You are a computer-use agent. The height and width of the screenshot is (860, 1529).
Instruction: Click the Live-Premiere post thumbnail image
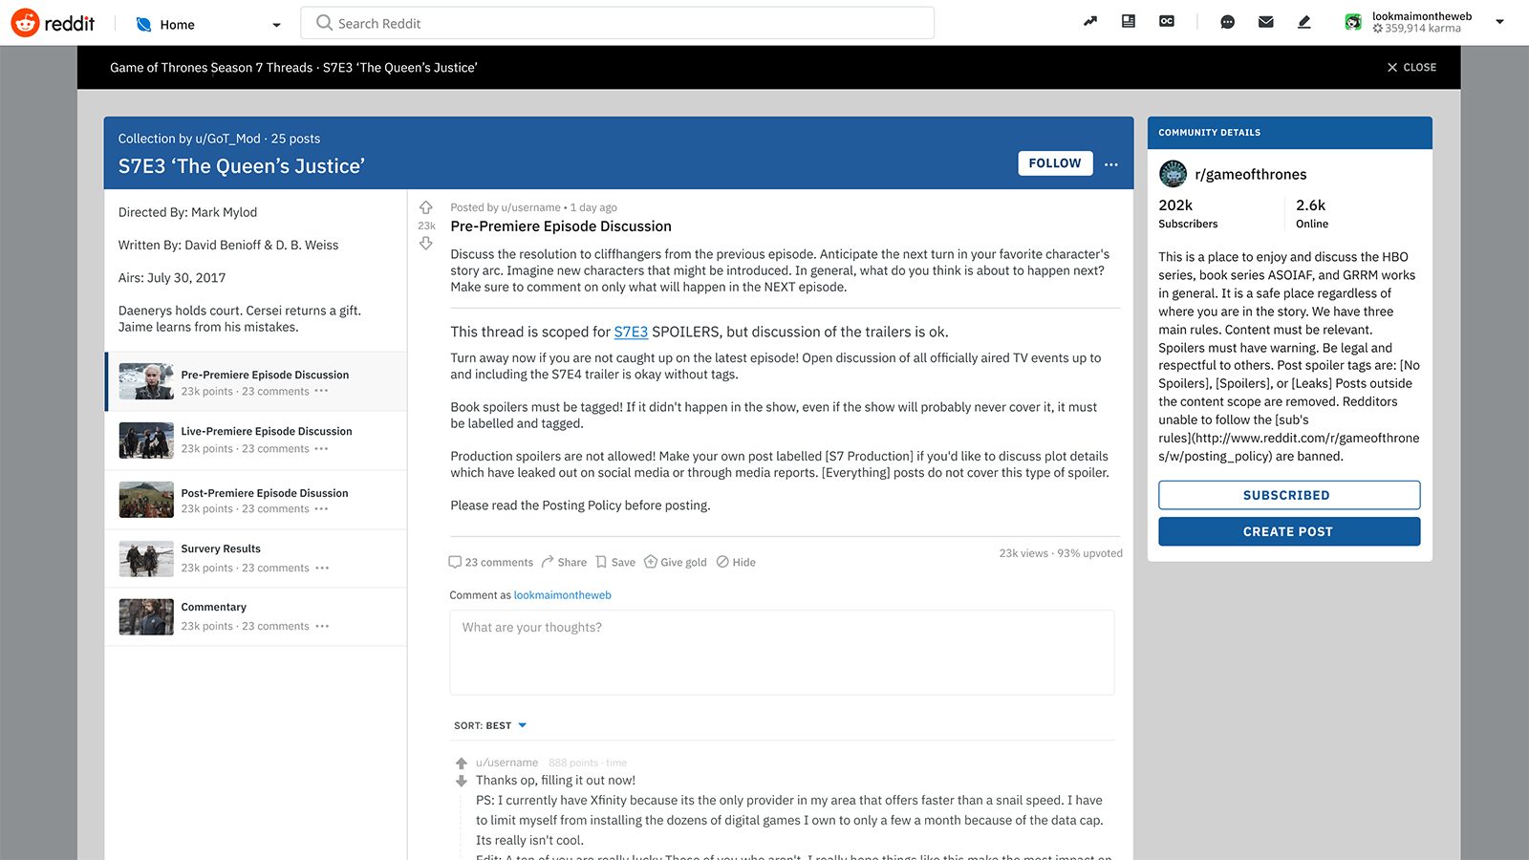(146, 441)
